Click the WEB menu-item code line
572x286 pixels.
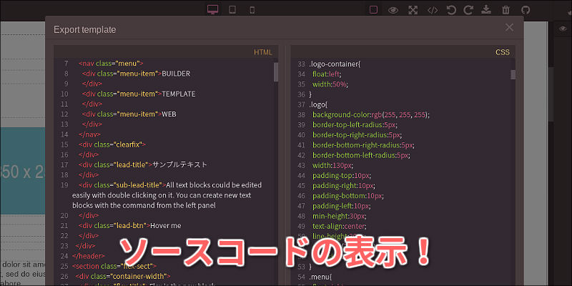129,114
